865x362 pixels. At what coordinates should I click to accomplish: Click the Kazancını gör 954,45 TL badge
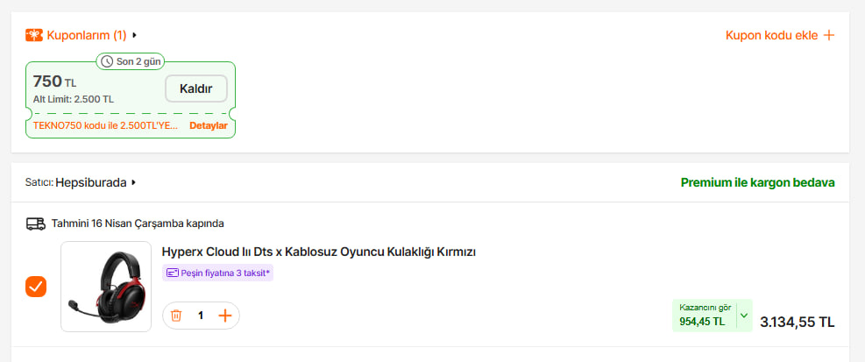(x=704, y=316)
